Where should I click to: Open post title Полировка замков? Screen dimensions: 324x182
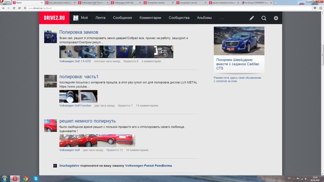(x=79, y=32)
